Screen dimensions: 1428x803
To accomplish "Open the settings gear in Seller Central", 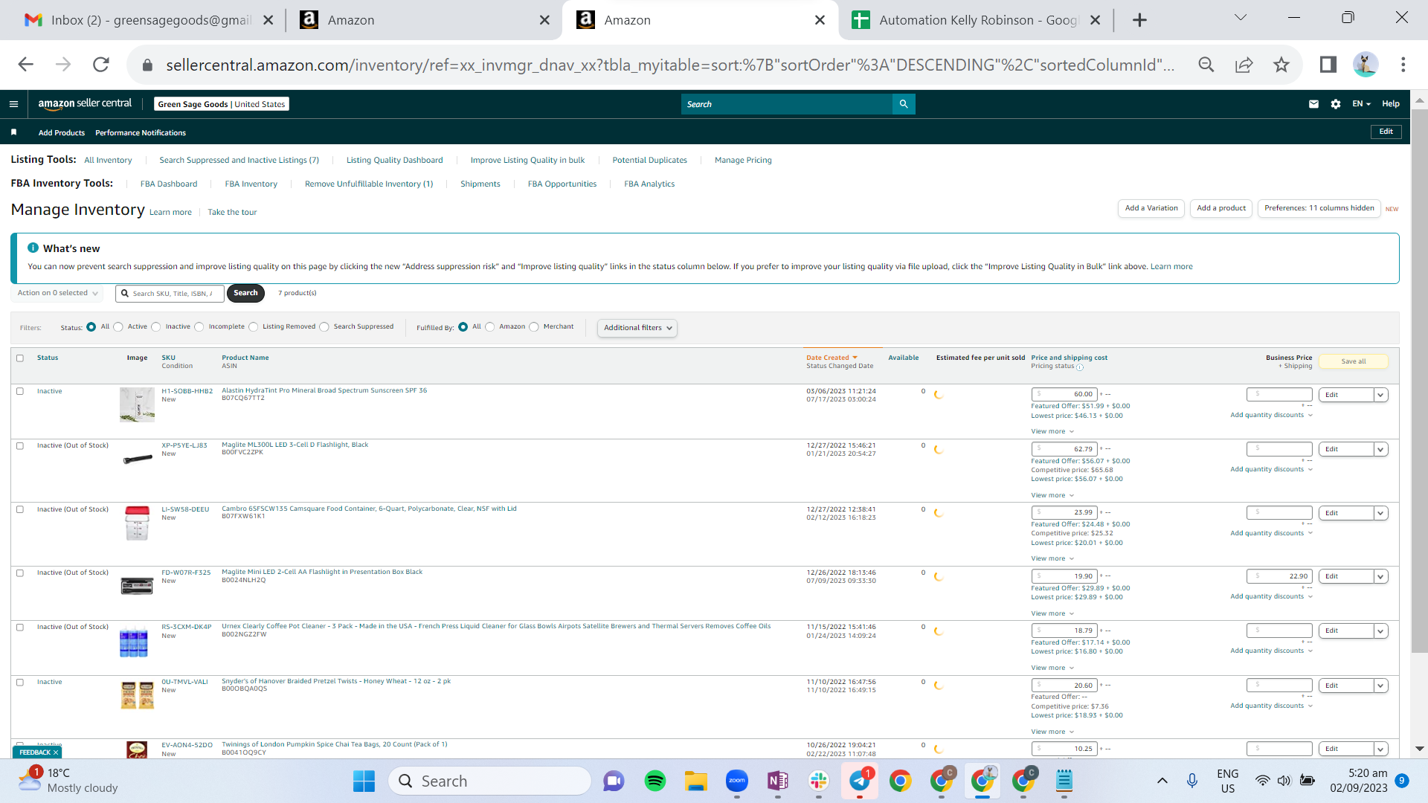I will pos(1336,104).
